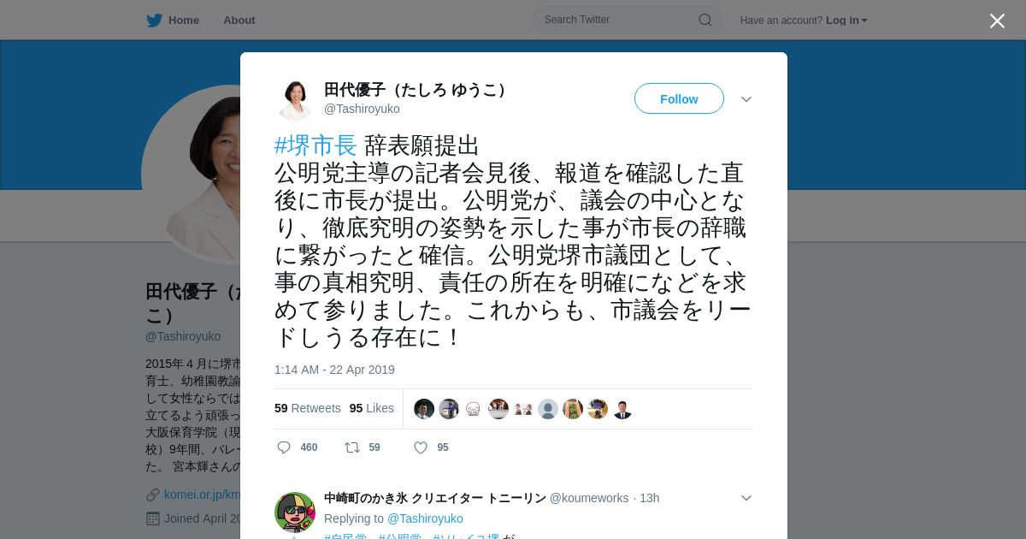Click the search magnifier icon

click(705, 20)
